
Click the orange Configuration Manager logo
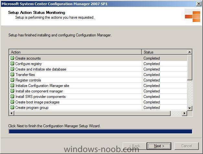point(193,16)
